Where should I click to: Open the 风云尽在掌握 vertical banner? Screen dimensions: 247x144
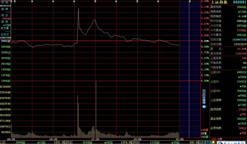(x=204, y=96)
